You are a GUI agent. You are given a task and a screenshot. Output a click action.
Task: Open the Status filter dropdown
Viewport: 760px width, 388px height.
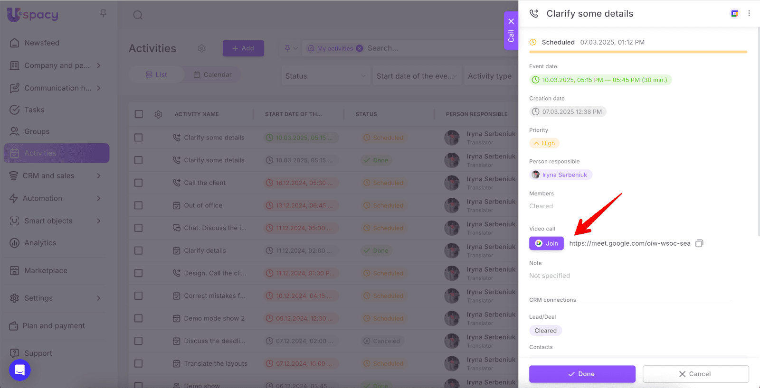[325, 76]
